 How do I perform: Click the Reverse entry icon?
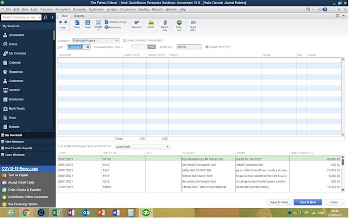(x=137, y=24)
